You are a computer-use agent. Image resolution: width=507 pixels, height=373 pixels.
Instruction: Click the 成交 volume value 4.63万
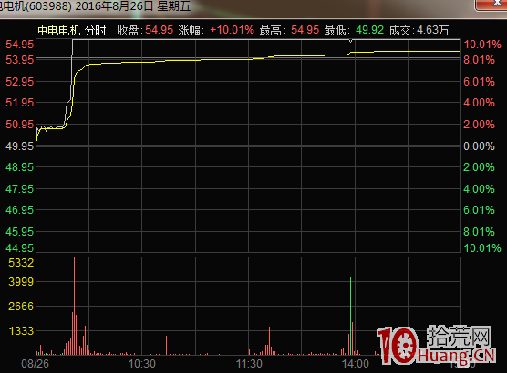(x=432, y=30)
